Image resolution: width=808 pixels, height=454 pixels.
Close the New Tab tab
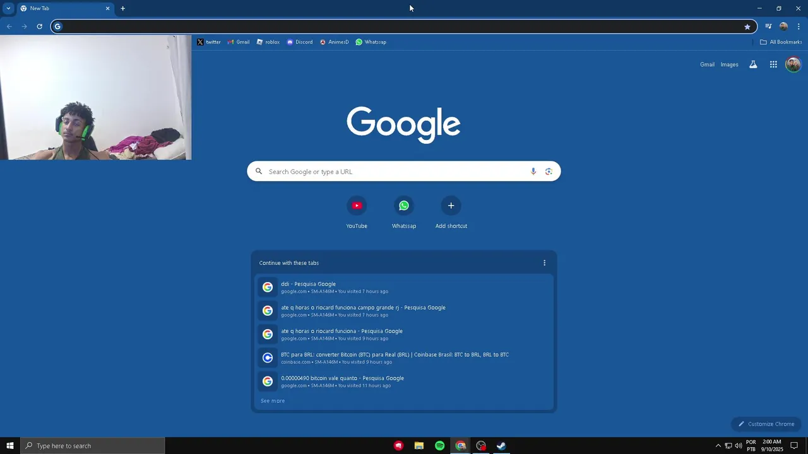pyautogui.click(x=107, y=8)
